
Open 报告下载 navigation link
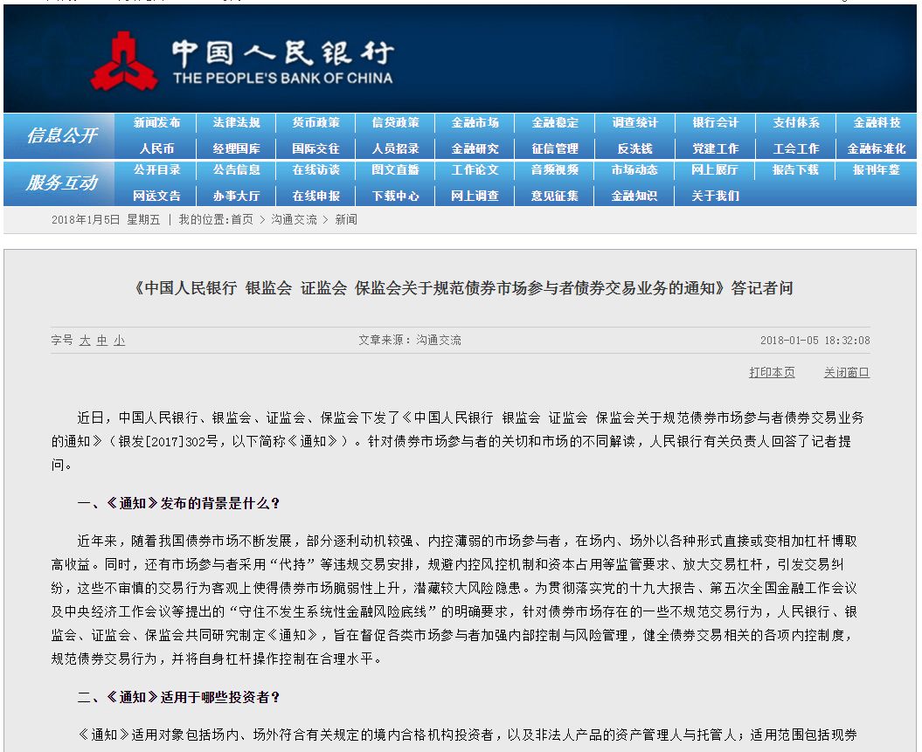tap(795, 169)
